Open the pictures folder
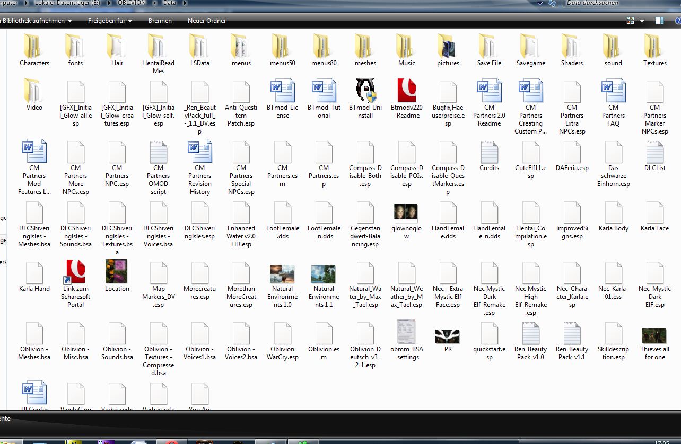681x444 pixels. [x=448, y=47]
